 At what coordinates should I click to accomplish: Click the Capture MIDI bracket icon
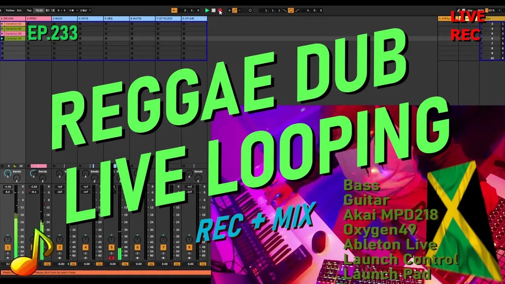(245, 10)
